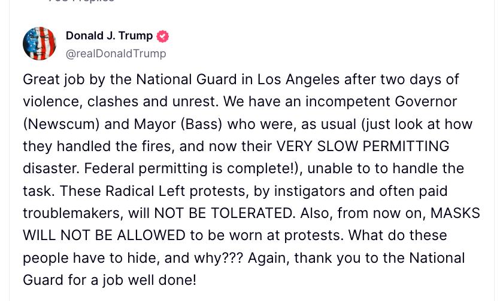The width and height of the screenshot is (503, 301).
Task: Click the word "(Newscum)" in the post
Action: point(63,124)
